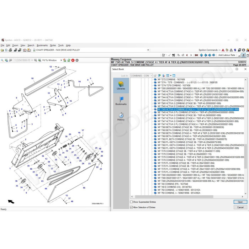The height and width of the screenshot is (249, 249).
Task: Select MF 7272 COMBINE - 1637406 entry
Action: tap(171, 80)
